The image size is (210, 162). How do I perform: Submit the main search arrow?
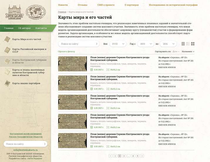(x=97, y=44)
